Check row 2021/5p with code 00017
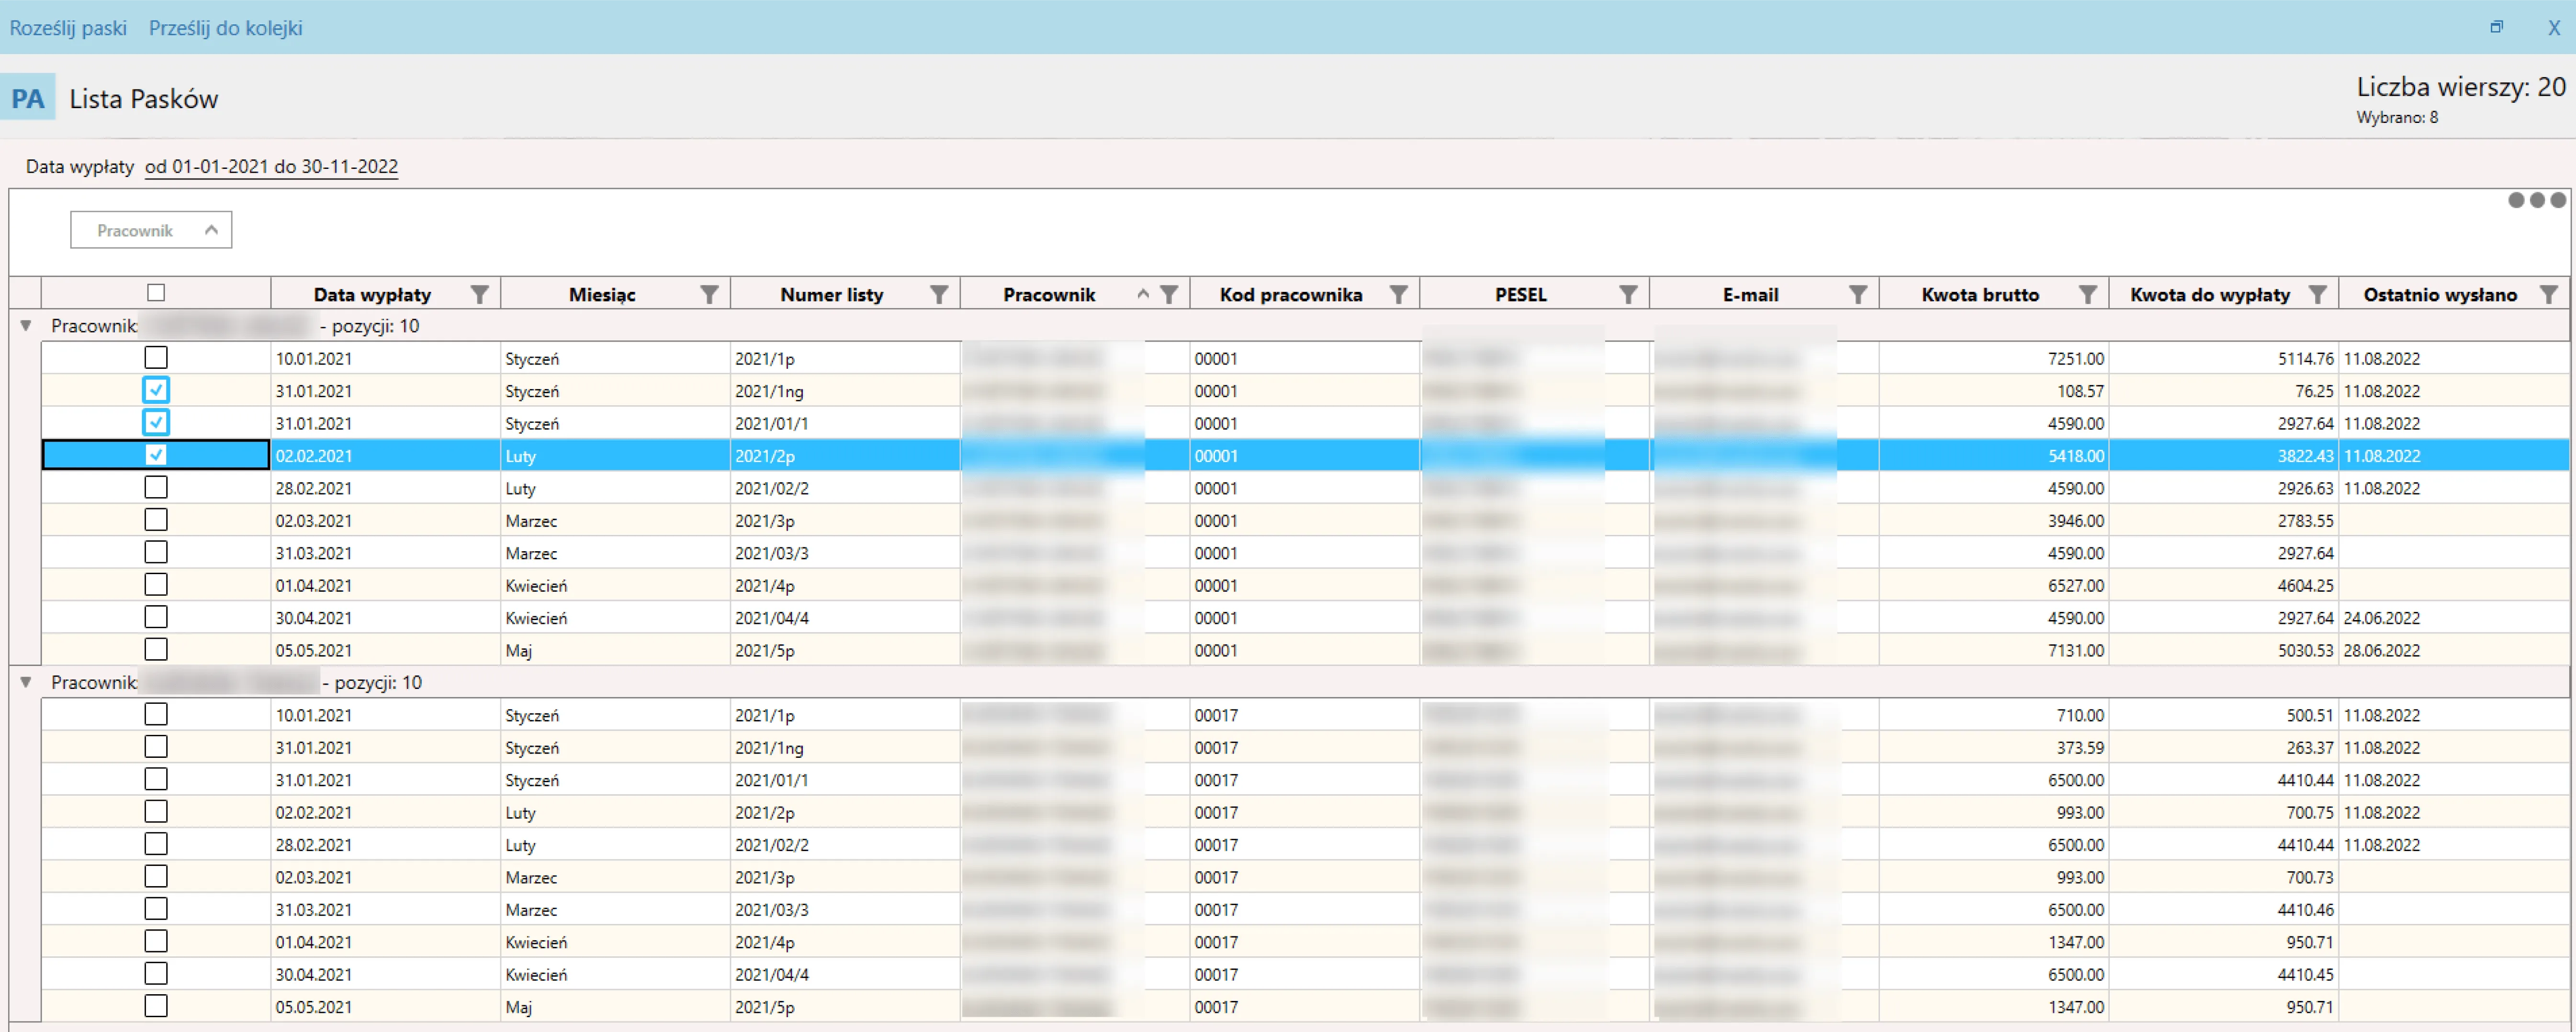Viewport: 2576px width, 1032px height. (x=156, y=1006)
